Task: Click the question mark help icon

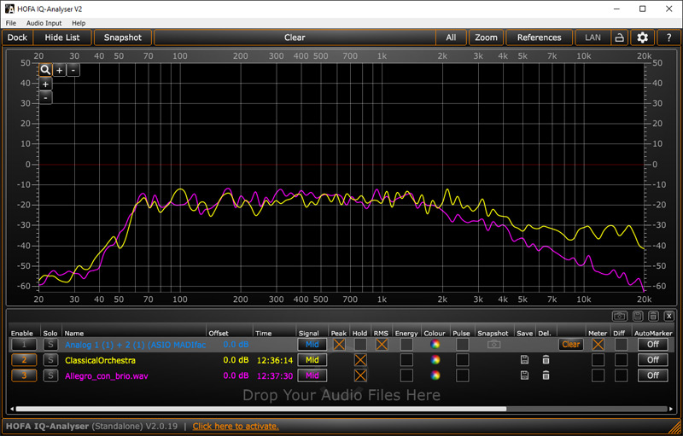Action: point(668,38)
